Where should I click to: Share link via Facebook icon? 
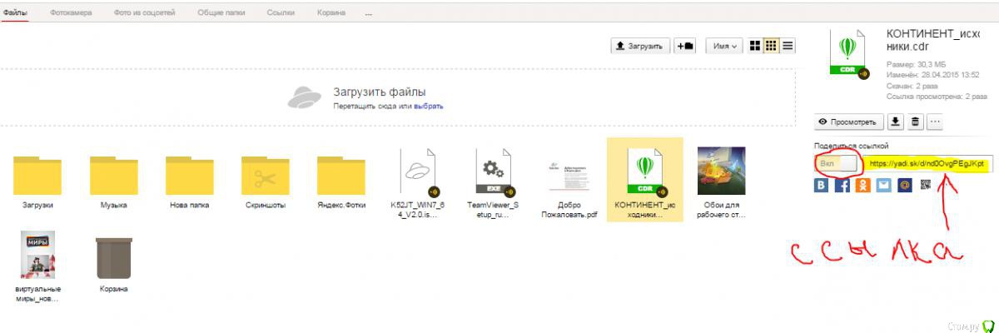click(x=842, y=185)
